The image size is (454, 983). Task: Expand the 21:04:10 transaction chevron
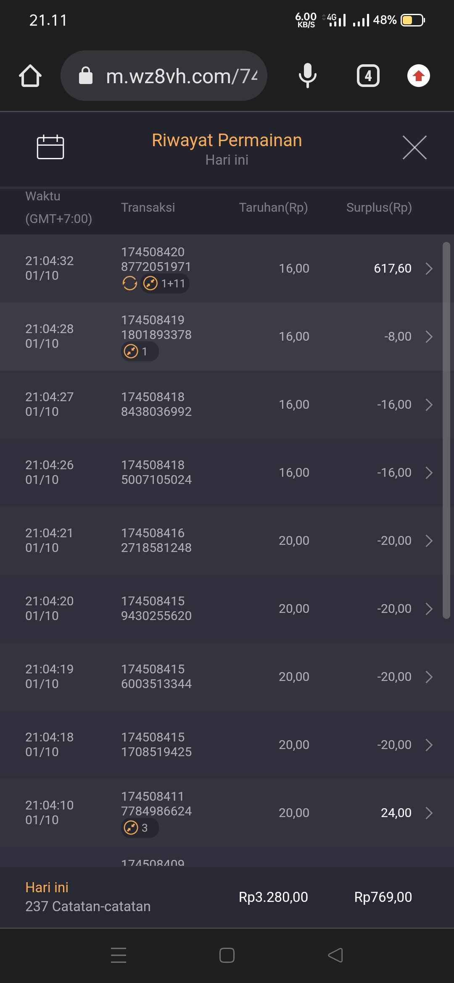click(x=429, y=813)
